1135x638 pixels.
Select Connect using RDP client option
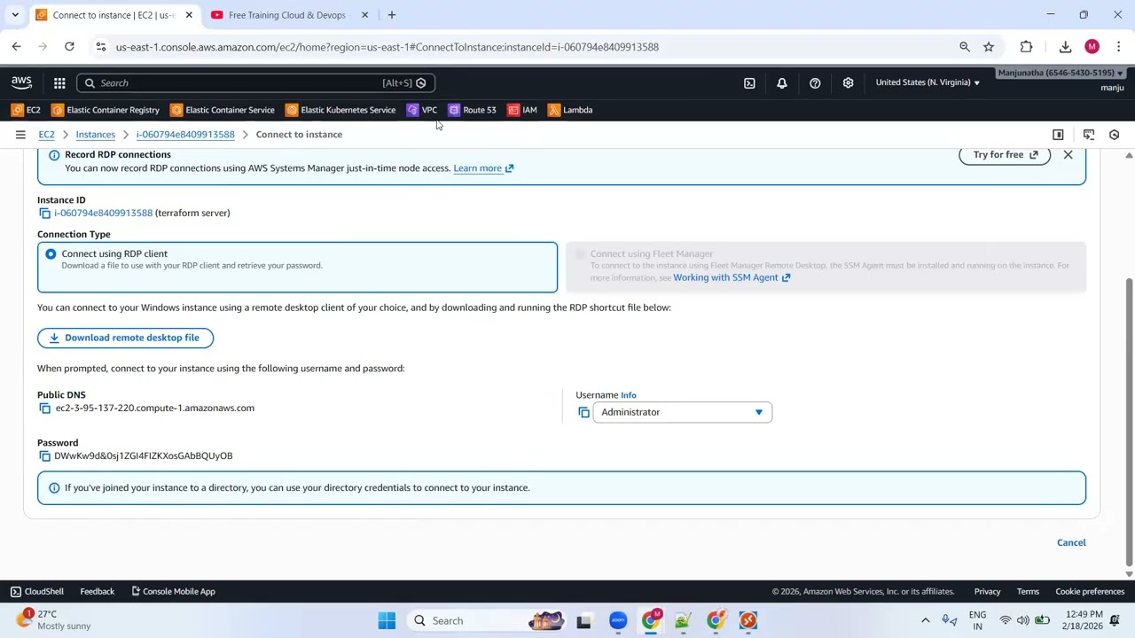click(x=51, y=254)
